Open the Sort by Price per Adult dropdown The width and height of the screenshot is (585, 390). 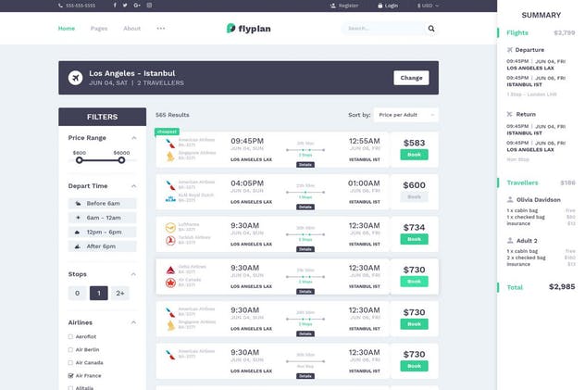pos(406,115)
